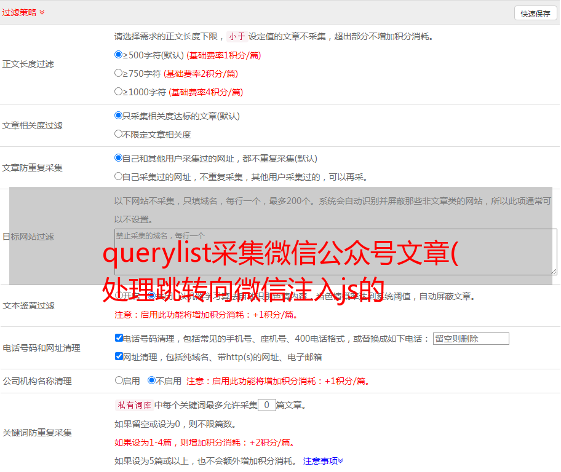Click the domain textarea resize handle
The width and height of the screenshot is (561, 472).
coord(554,272)
